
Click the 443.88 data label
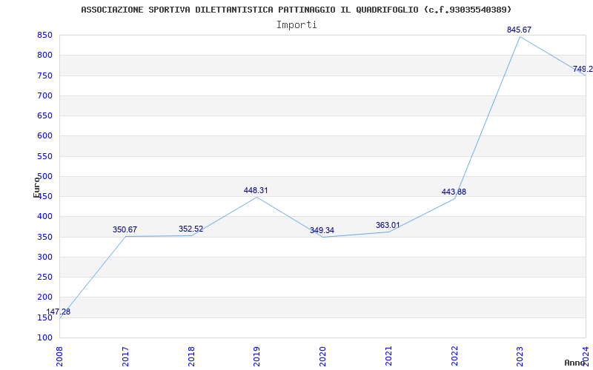tap(454, 192)
